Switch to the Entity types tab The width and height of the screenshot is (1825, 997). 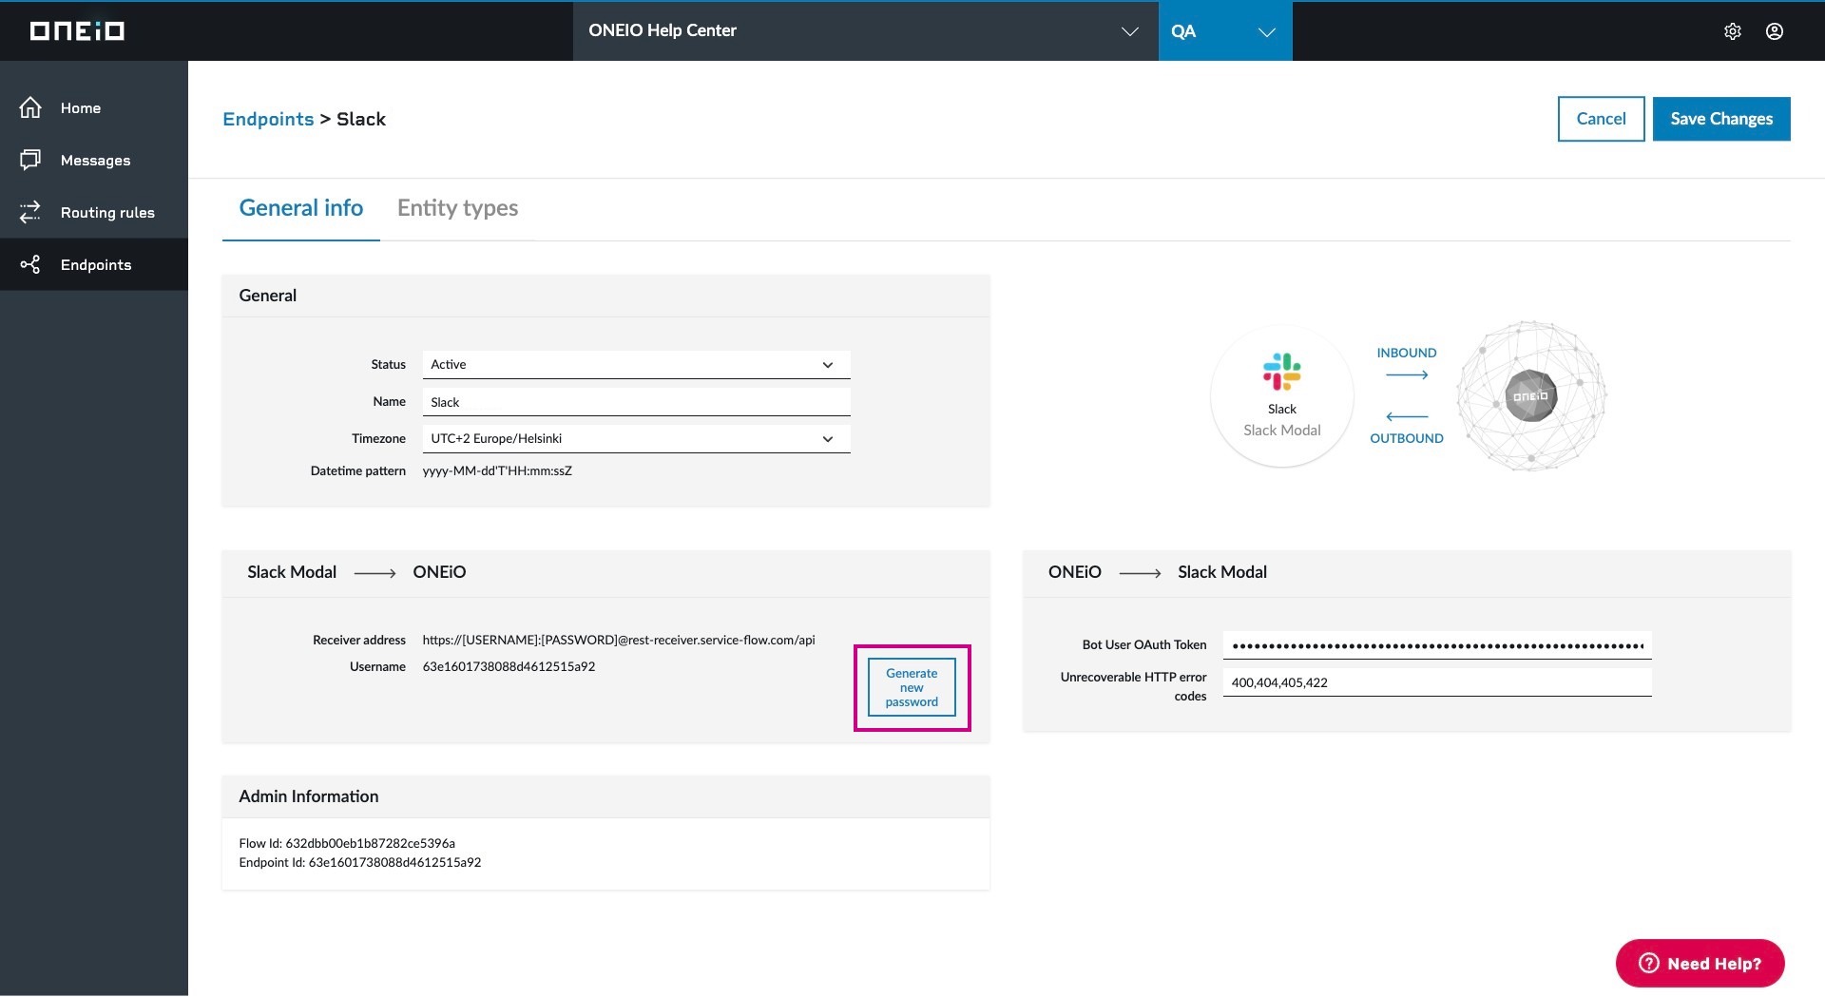457,208
